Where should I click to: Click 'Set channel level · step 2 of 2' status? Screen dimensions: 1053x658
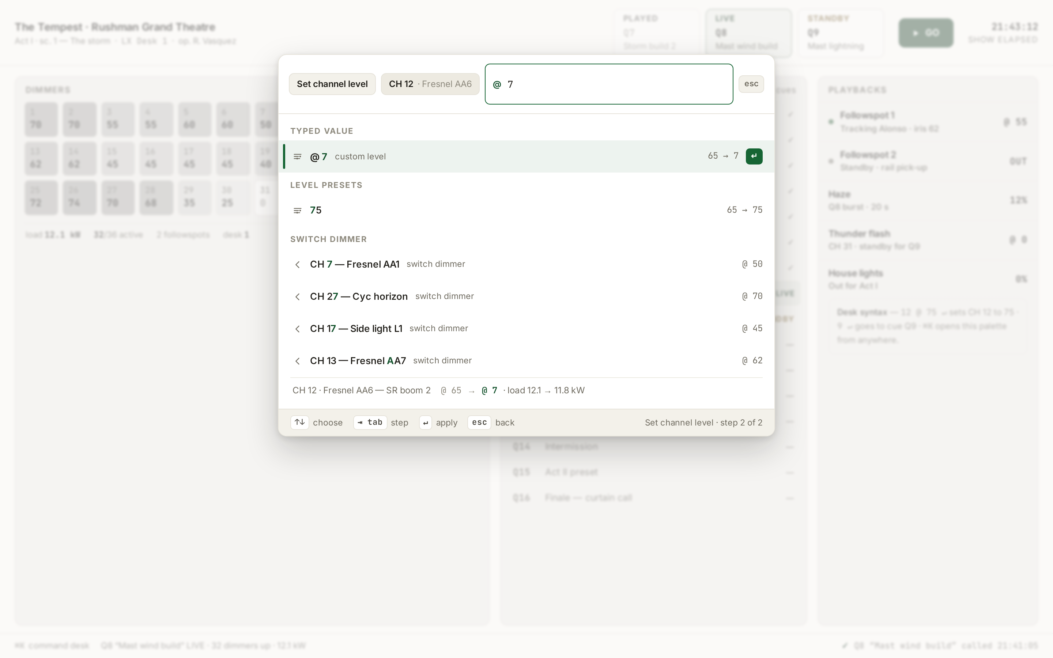[x=703, y=423]
